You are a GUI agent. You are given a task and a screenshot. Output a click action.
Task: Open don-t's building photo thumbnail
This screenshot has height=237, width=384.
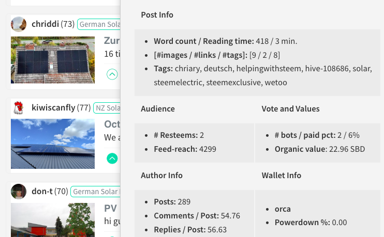click(53, 219)
